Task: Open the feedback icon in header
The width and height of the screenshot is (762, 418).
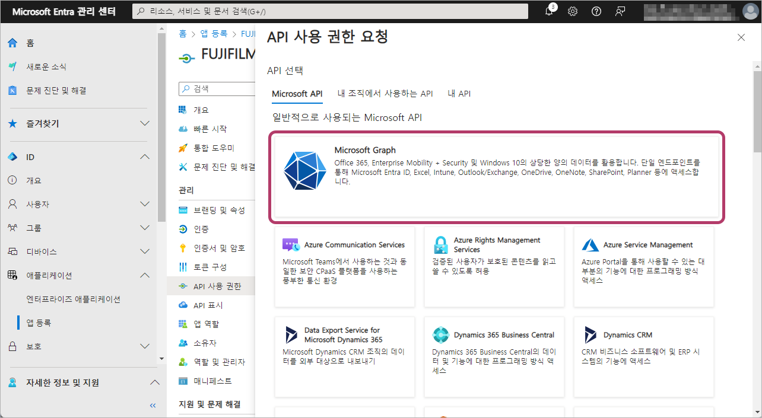Action: [x=620, y=11]
